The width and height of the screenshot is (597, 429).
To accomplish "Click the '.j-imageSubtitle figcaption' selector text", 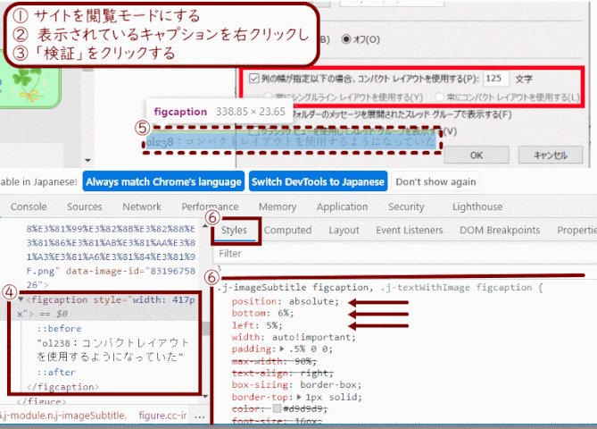I will [294, 287].
